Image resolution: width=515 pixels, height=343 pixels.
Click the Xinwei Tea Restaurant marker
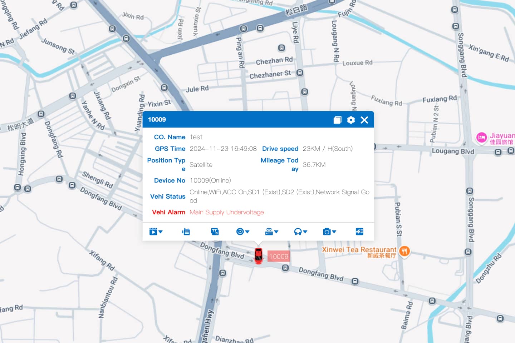click(404, 252)
